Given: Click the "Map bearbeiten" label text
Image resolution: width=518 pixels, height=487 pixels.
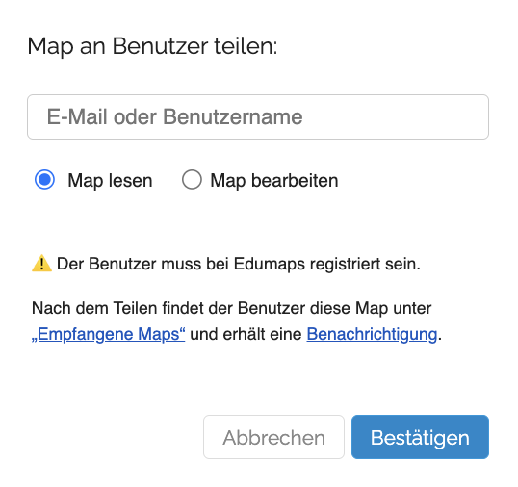Looking at the screenshot, I should [x=274, y=181].
